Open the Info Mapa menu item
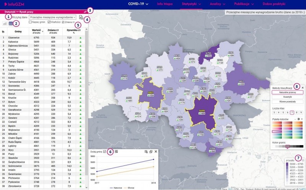The image size is (306, 190). click(165, 4)
